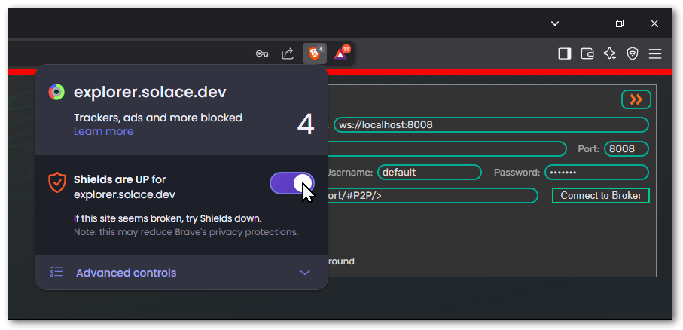Viewport: 683px width, 330px height.
Task: Click 'Trackers, ads and more blocked' text
Action: 157,118
